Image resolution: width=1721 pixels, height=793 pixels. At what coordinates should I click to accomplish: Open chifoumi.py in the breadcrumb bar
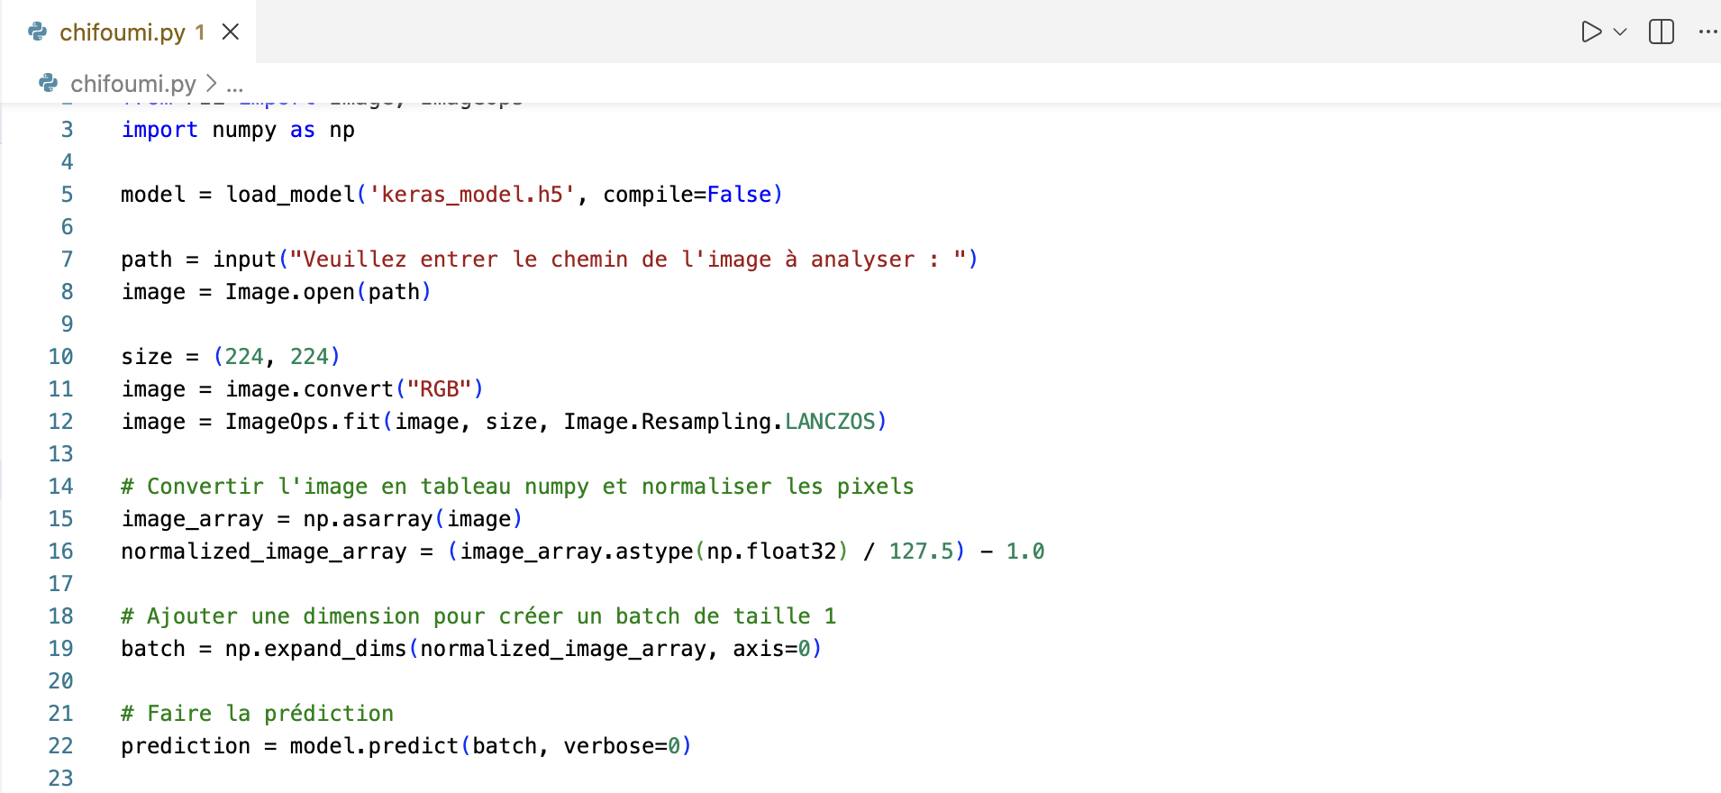(x=132, y=84)
